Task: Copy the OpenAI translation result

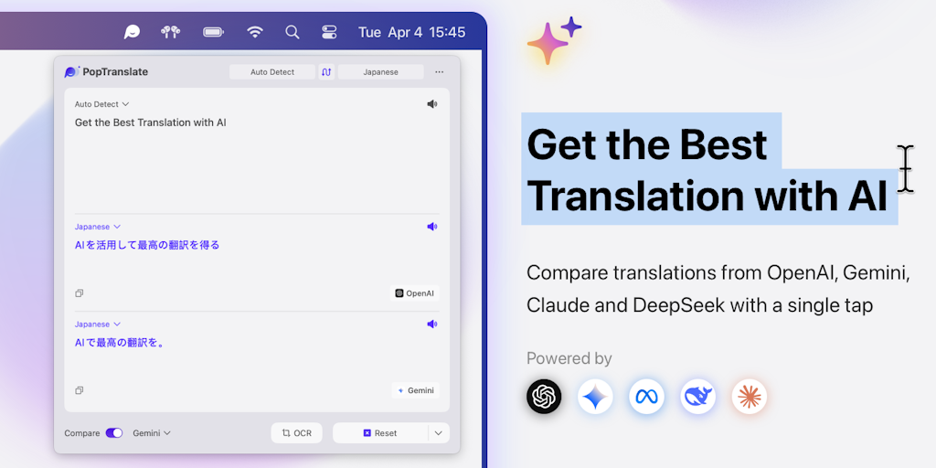Action: coord(79,293)
